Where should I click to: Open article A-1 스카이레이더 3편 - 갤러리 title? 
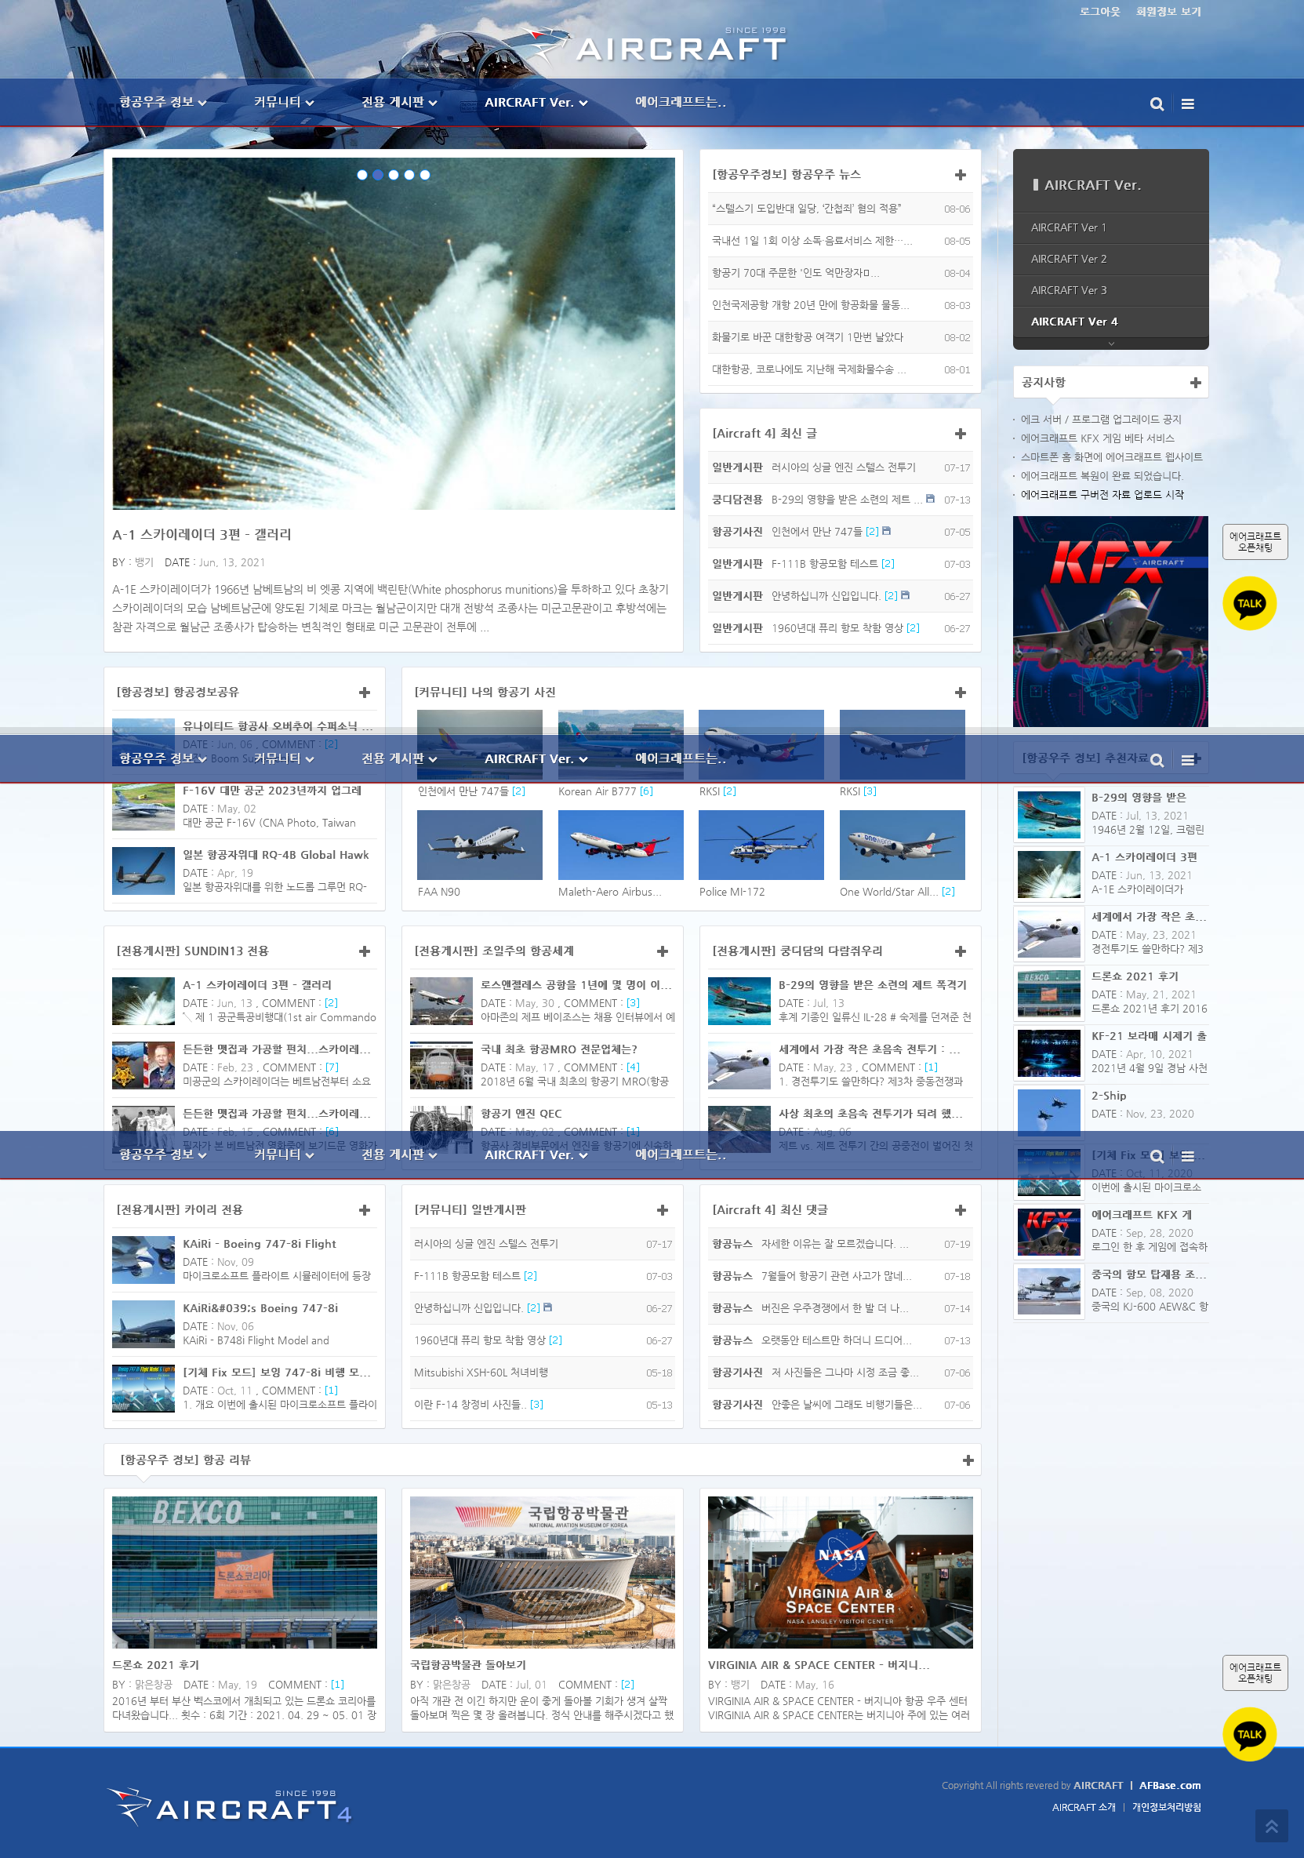(202, 534)
